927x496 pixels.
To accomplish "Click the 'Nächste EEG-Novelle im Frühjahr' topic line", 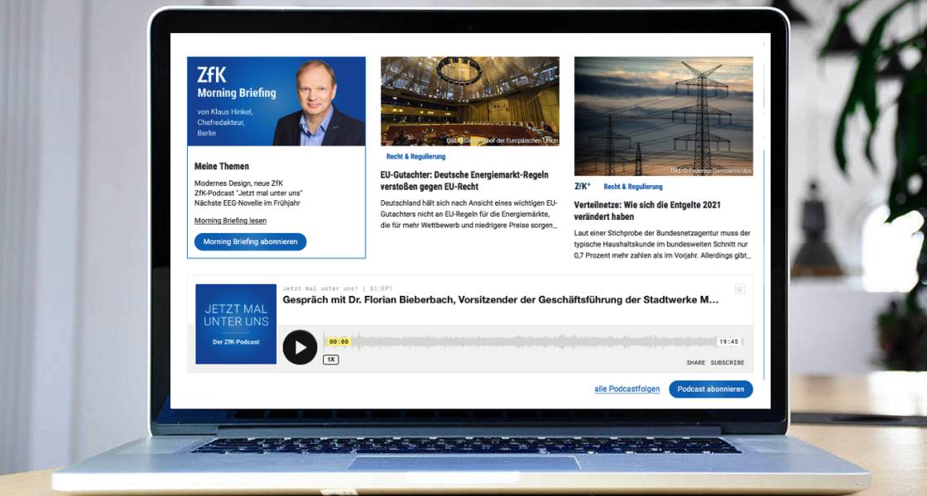I will click(x=247, y=203).
